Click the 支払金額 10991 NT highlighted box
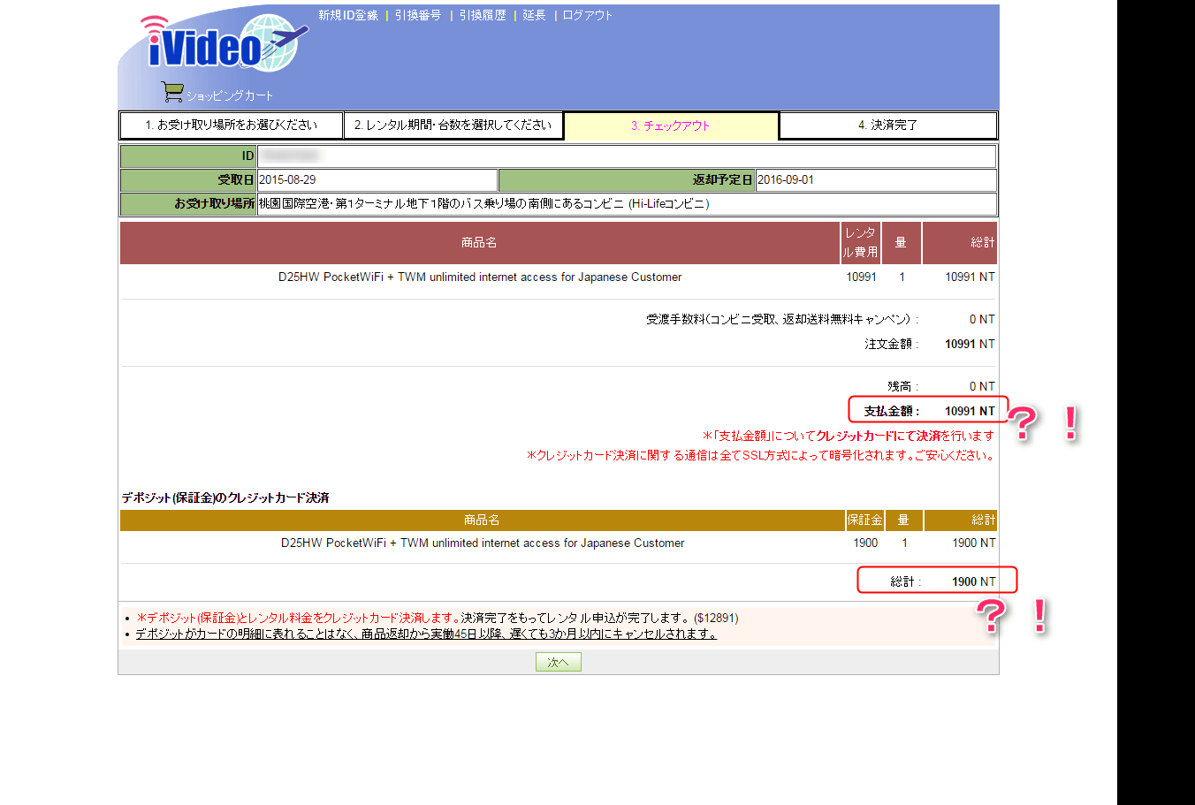Screen dimensions: 1195x805 (x=928, y=411)
